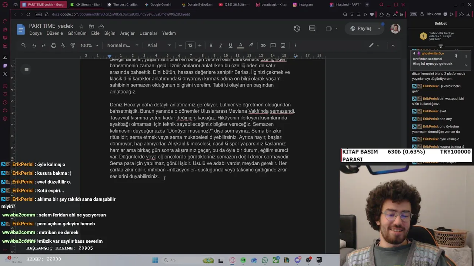Open the zoom level dropdown
This screenshot has height=266, width=474.
(x=90, y=45)
